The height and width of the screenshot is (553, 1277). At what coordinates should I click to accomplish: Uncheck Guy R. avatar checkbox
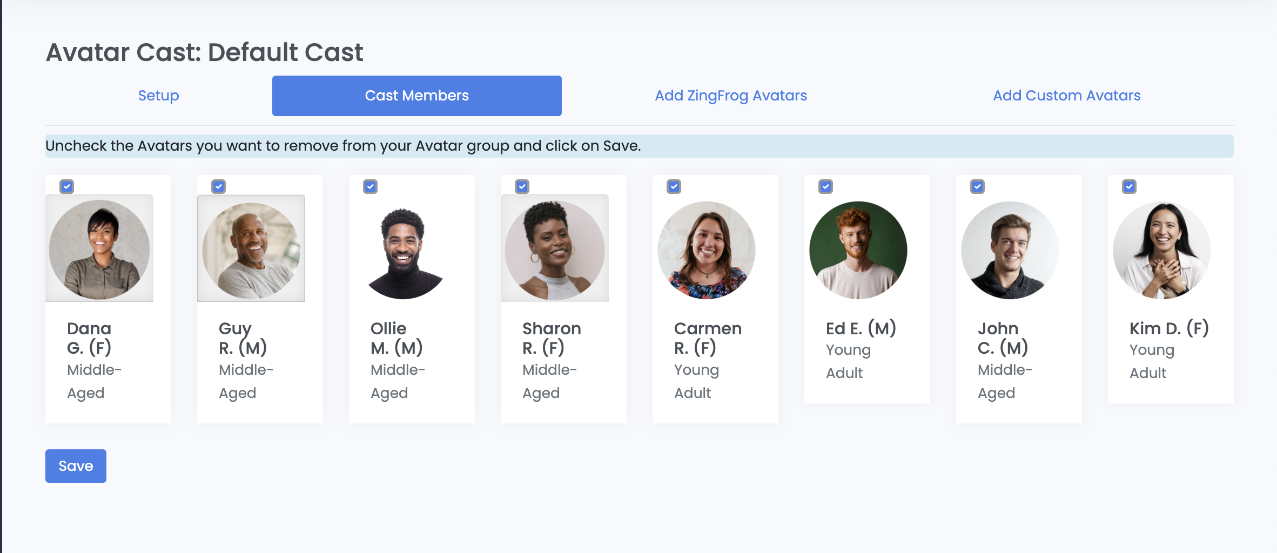coord(218,187)
